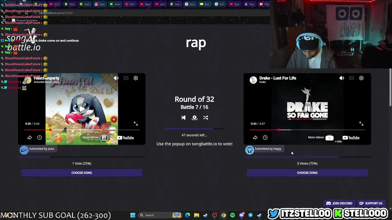Pause the Drake video from center
This screenshot has width=392, height=220.
click(307, 109)
